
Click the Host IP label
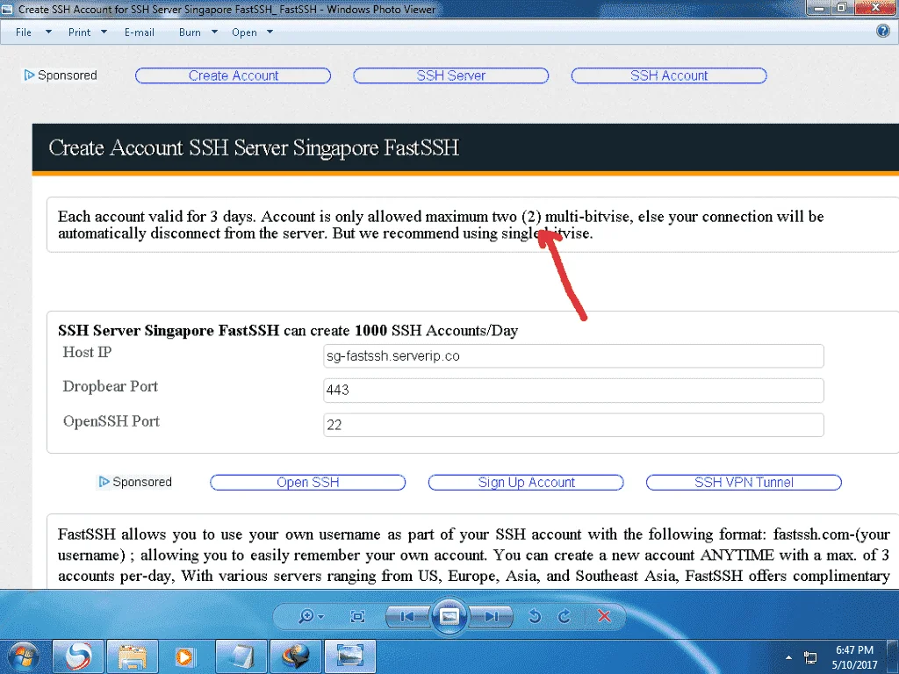point(87,352)
